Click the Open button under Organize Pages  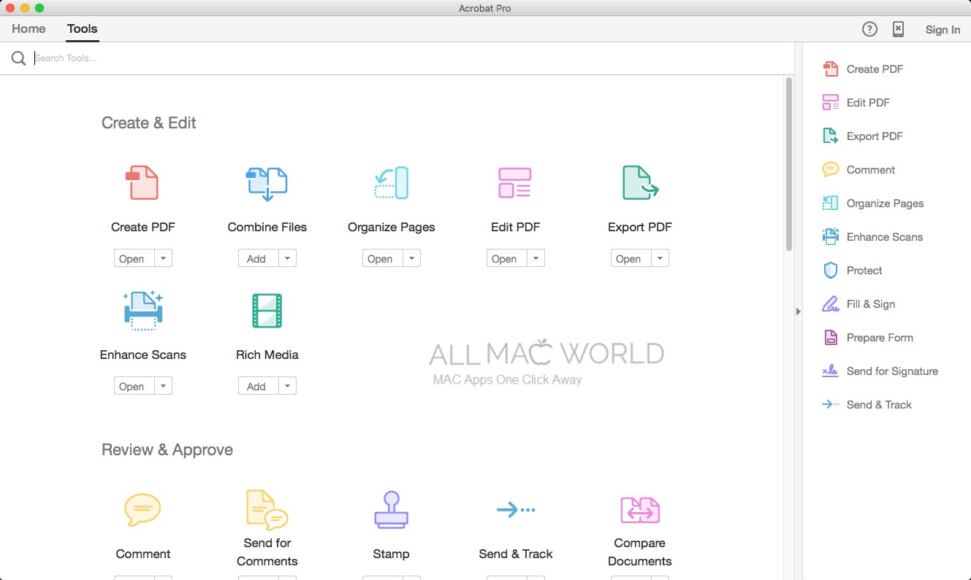383,259
